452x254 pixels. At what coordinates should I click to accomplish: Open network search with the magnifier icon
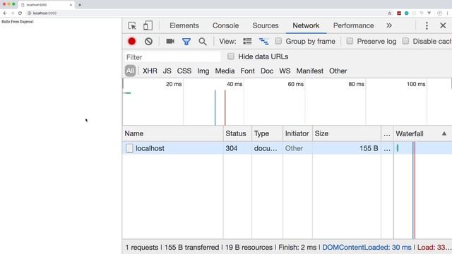[x=203, y=42]
